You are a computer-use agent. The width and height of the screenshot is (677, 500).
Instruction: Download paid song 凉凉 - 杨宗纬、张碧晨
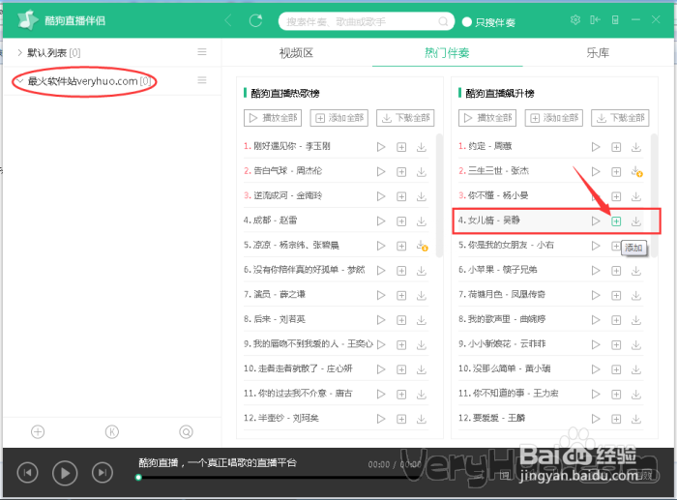pyautogui.click(x=422, y=246)
